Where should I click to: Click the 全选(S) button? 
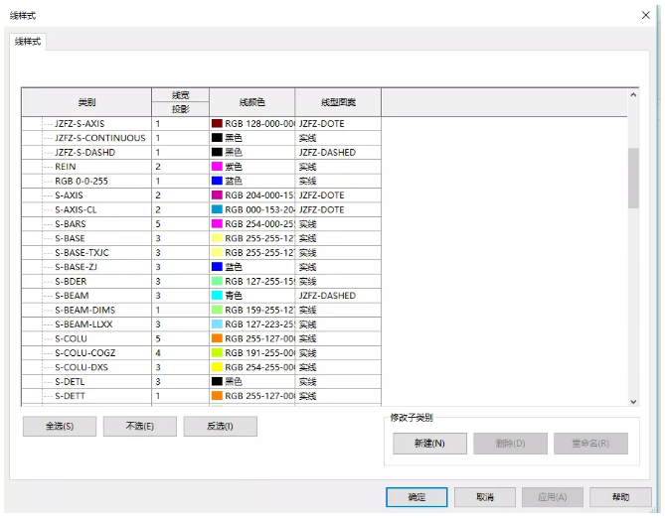point(60,426)
